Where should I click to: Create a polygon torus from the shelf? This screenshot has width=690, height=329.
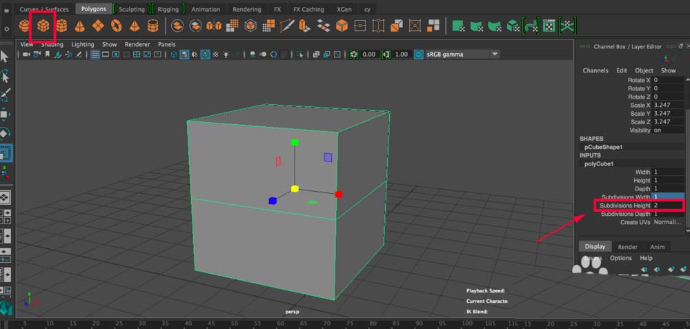116,26
